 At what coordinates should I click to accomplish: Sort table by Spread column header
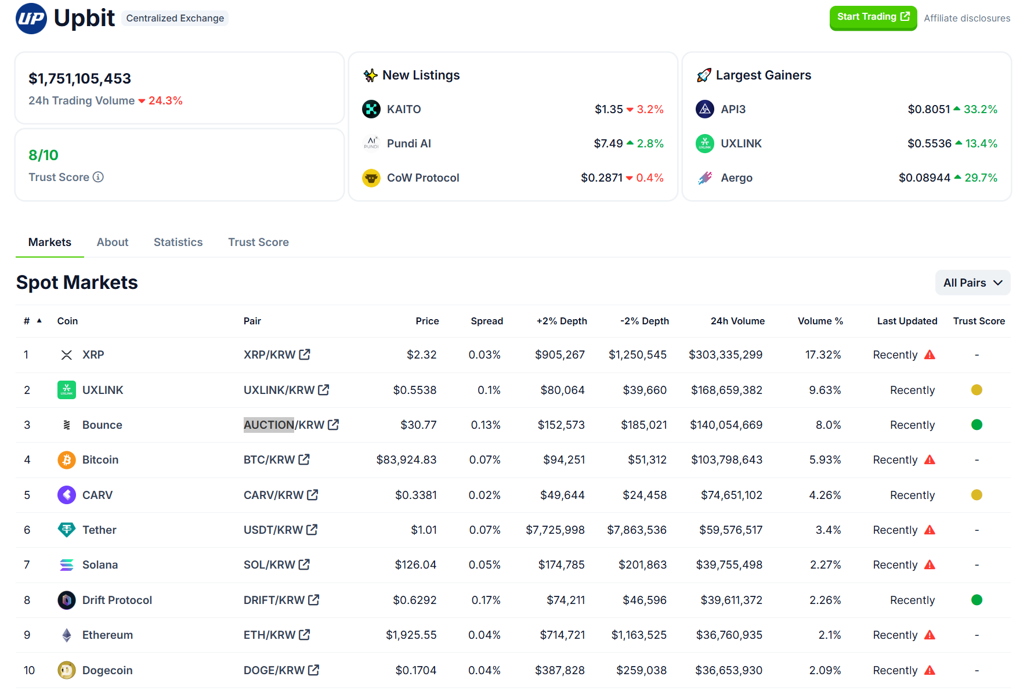pyautogui.click(x=487, y=321)
